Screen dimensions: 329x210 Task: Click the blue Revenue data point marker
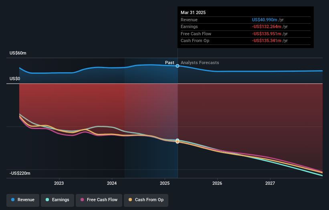pos(178,66)
